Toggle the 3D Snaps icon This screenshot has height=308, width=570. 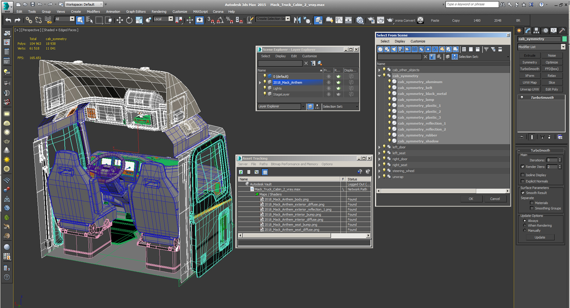click(x=211, y=20)
